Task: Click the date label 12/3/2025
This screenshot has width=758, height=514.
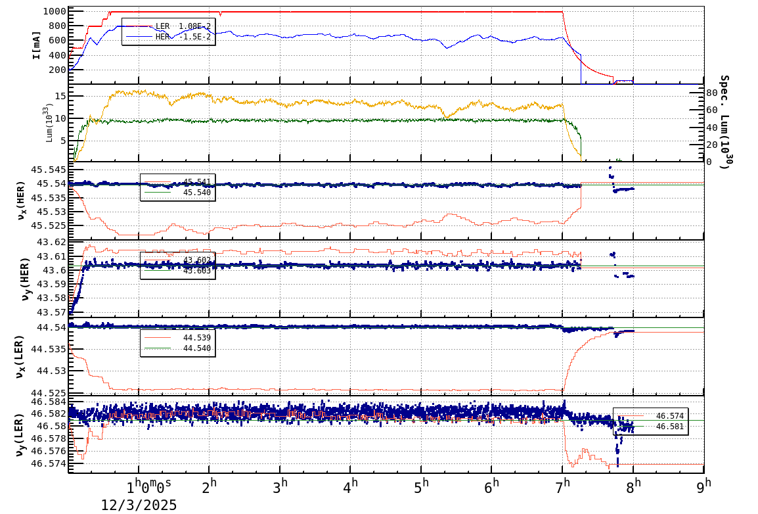Action: (138, 505)
